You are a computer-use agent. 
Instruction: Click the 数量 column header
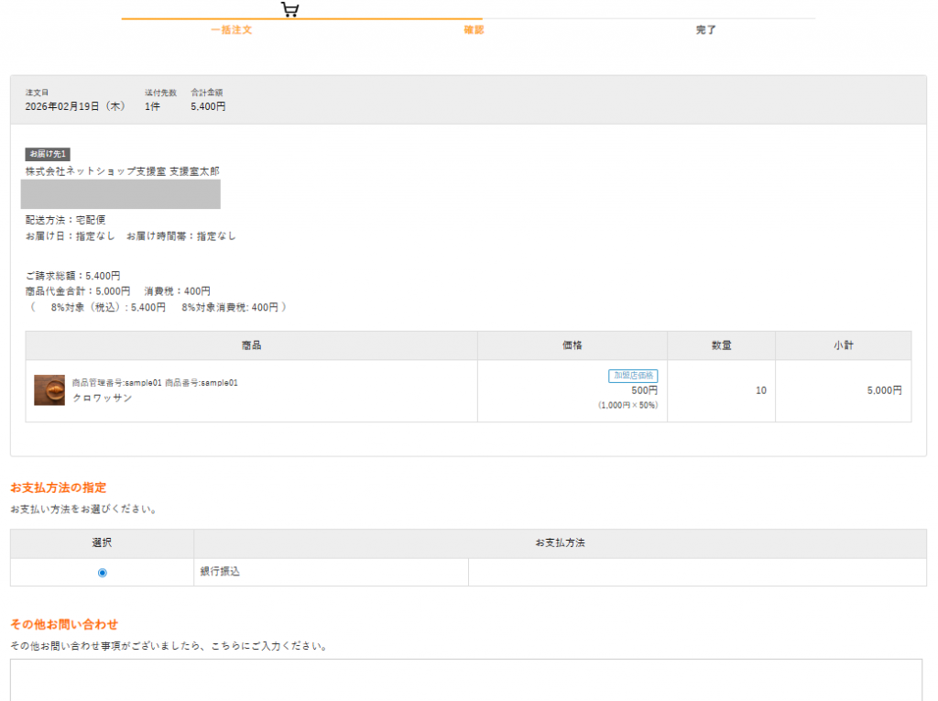coord(721,345)
